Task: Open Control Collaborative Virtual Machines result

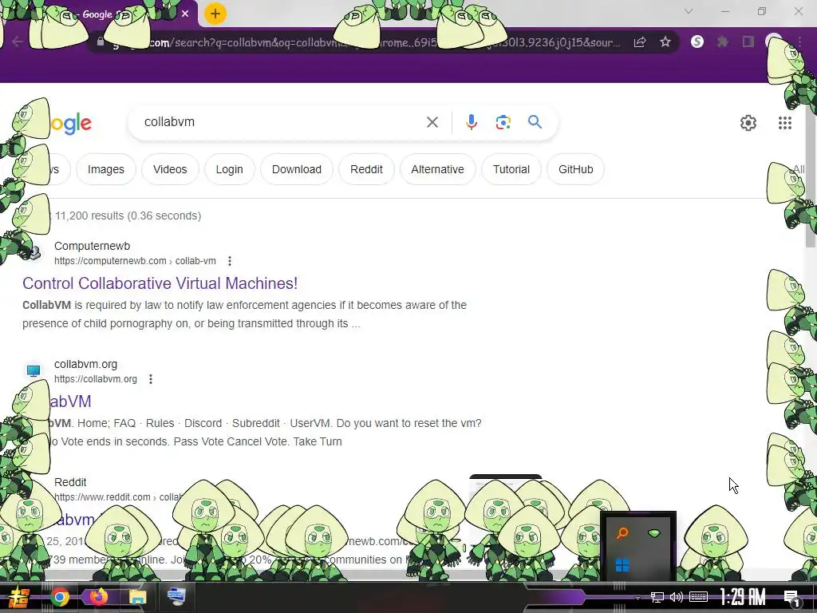Action: click(160, 283)
